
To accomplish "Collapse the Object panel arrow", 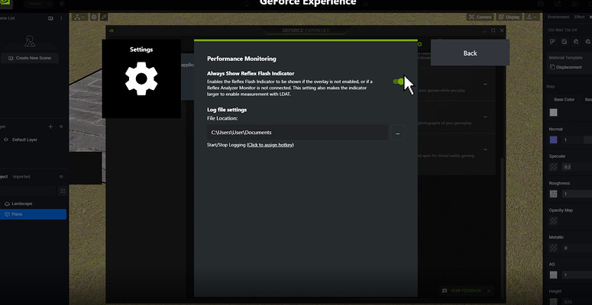I will [61, 176].
